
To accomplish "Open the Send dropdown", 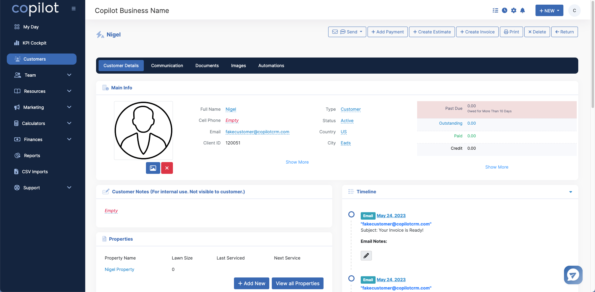I will pyautogui.click(x=347, y=32).
